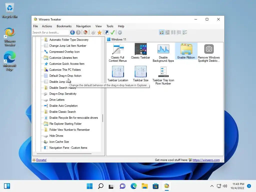Select File Explorer Starting Folder
This screenshot has height=192, width=256.
65,124
